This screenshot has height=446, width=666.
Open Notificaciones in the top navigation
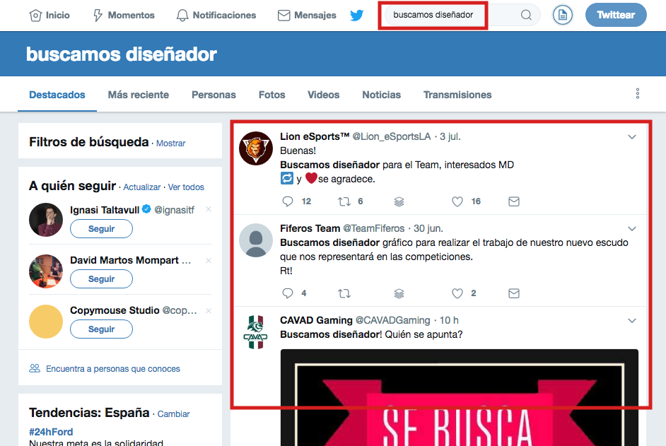coord(216,16)
